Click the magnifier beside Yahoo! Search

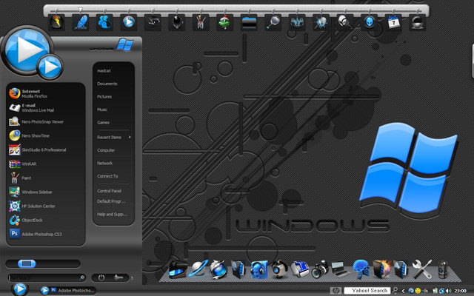[395, 291]
